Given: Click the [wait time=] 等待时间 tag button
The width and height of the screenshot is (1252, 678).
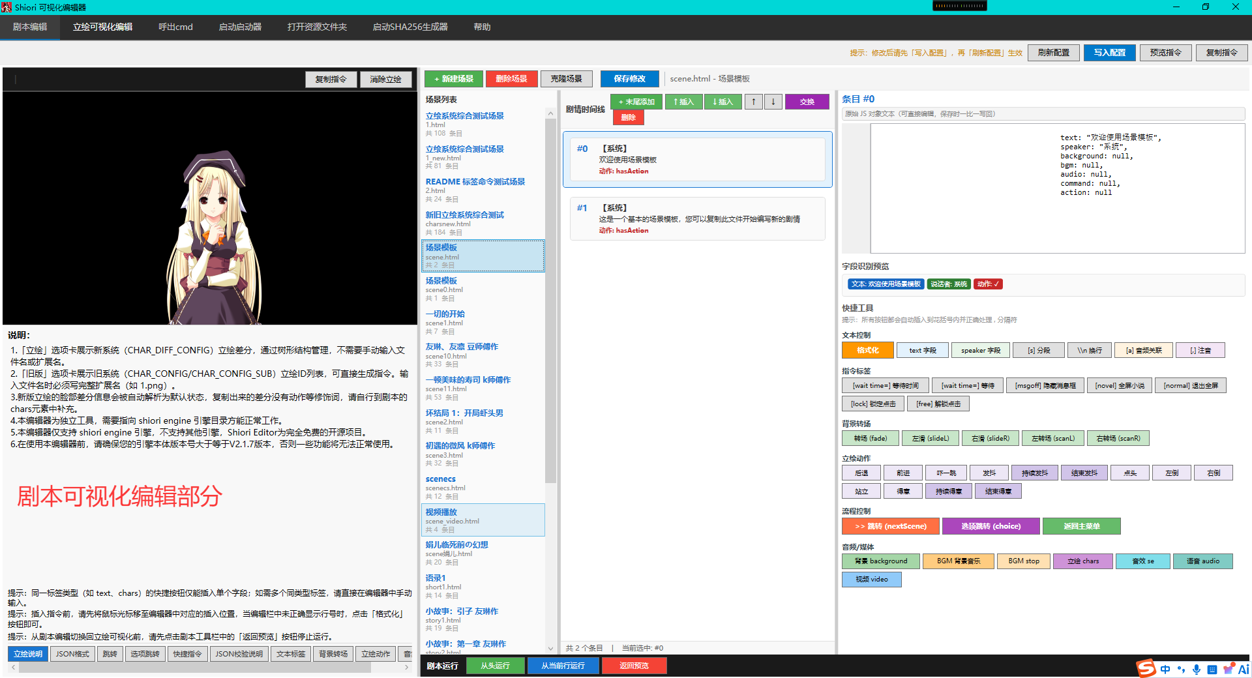Looking at the screenshot, I should [x=886, y=385].
